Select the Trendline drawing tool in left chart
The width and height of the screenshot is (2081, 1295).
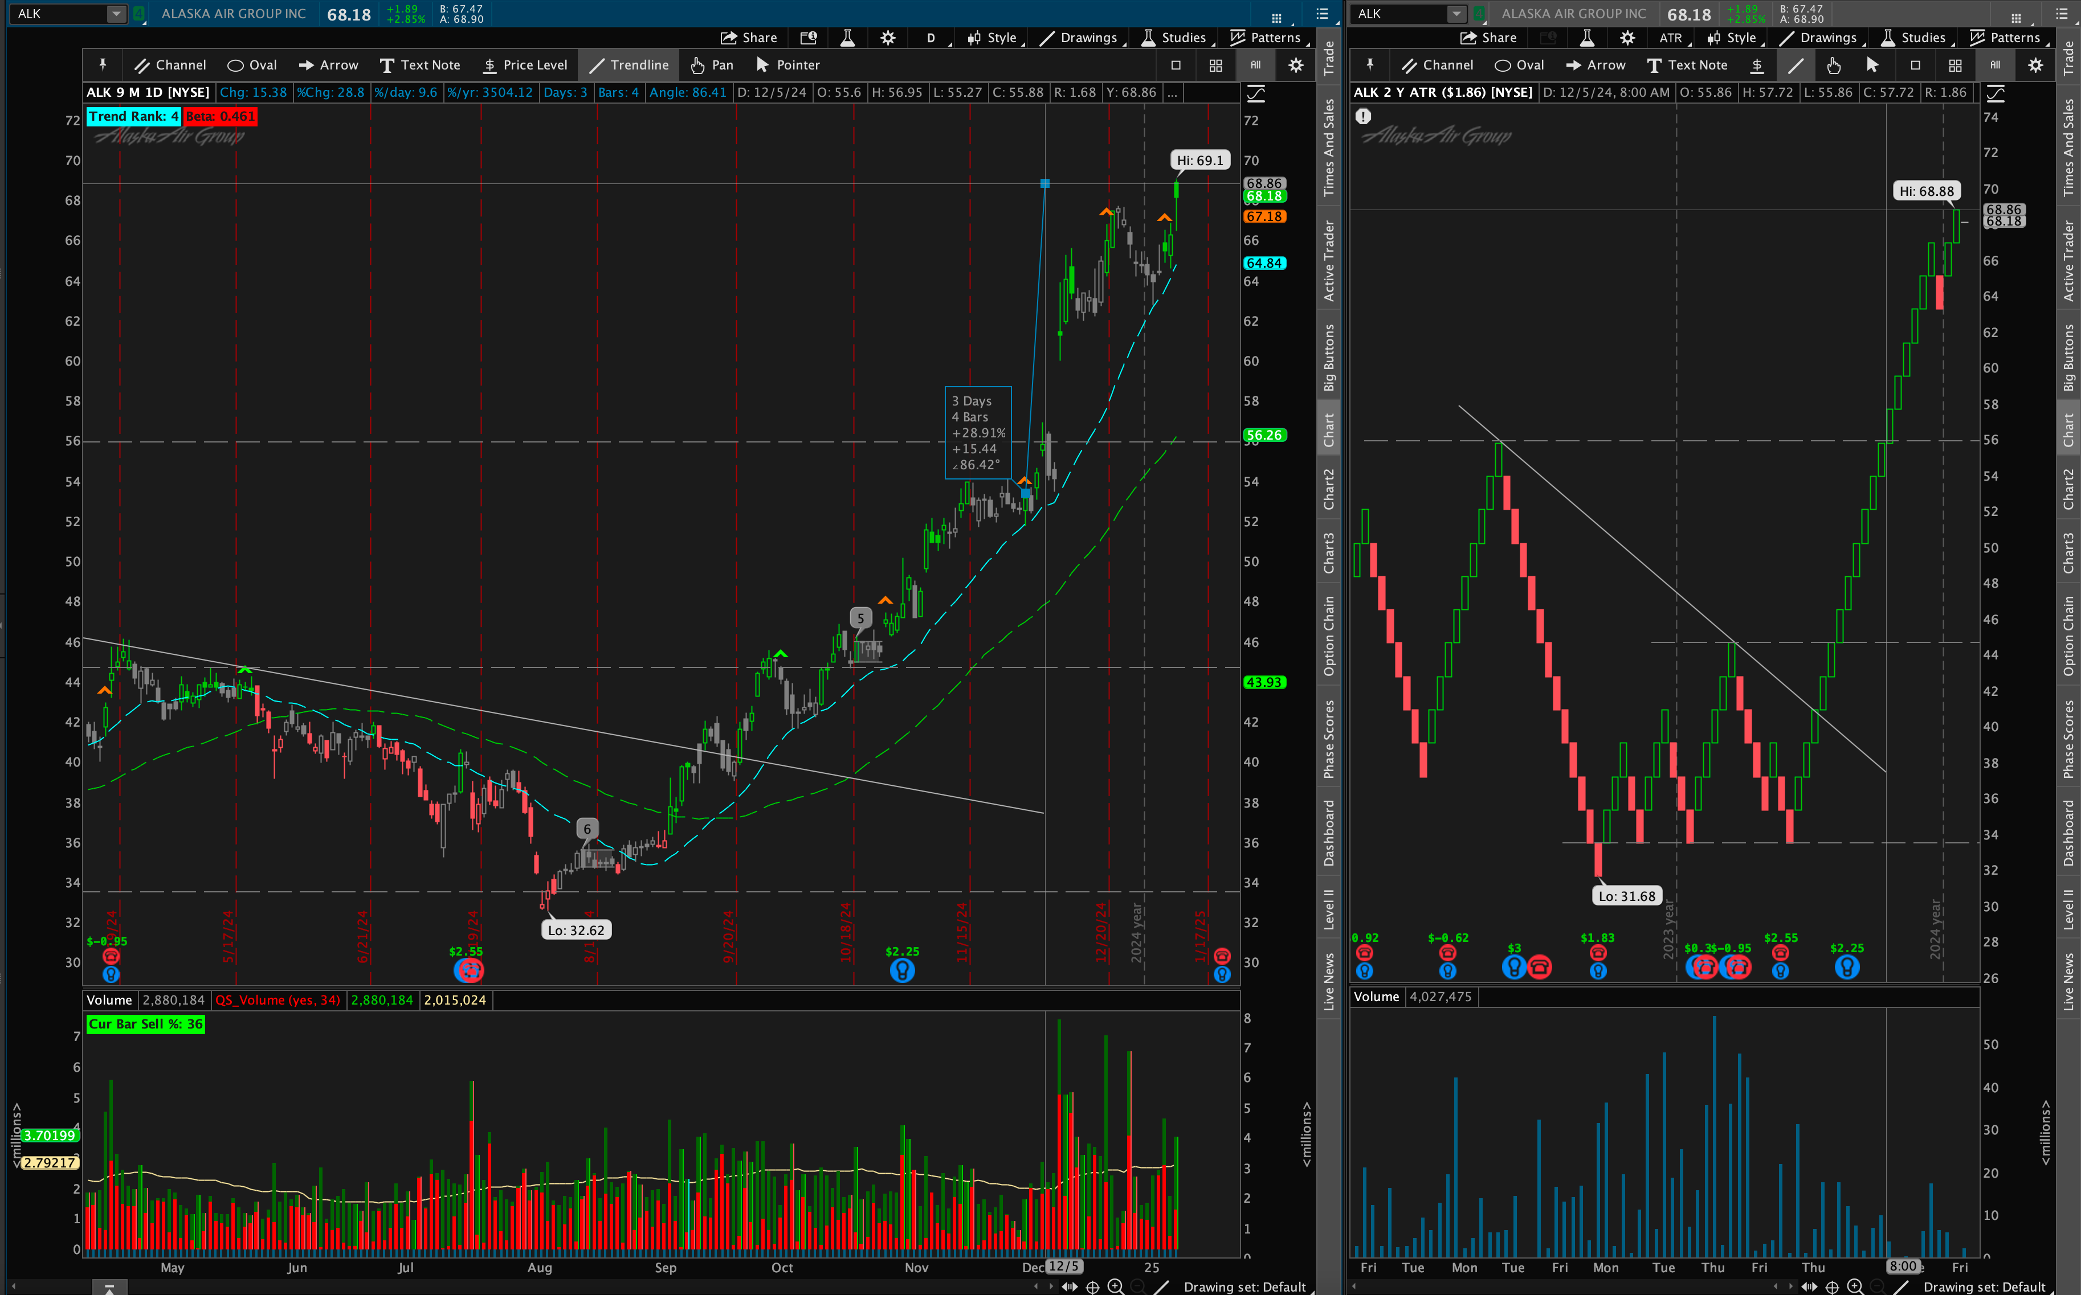(628, 65)
